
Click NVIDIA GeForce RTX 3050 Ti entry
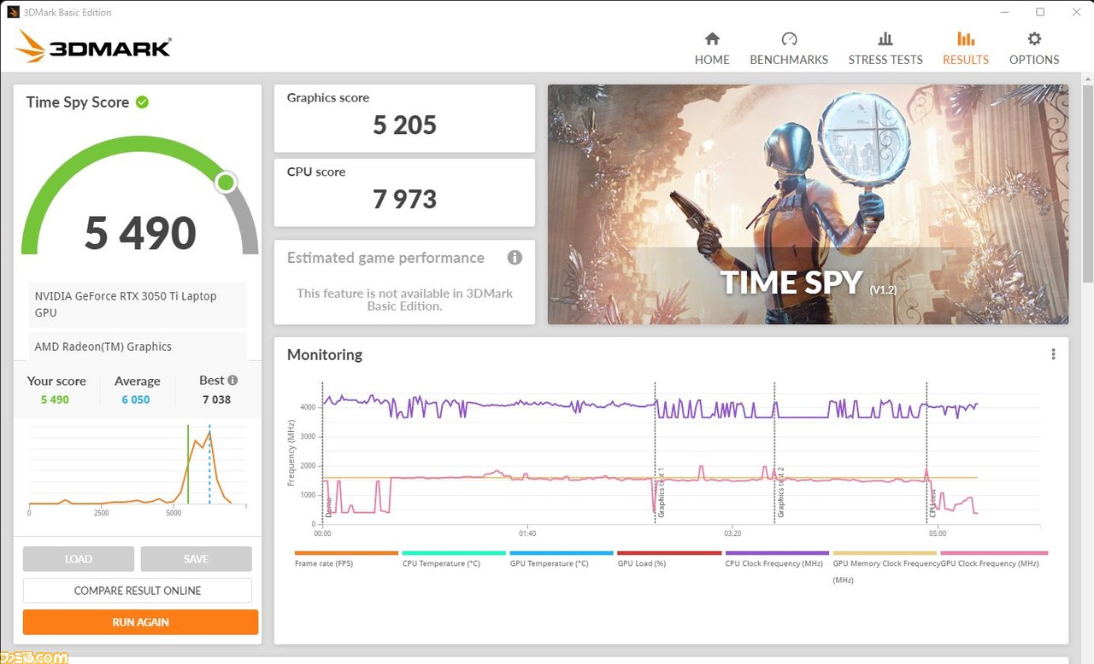point(138,305)
